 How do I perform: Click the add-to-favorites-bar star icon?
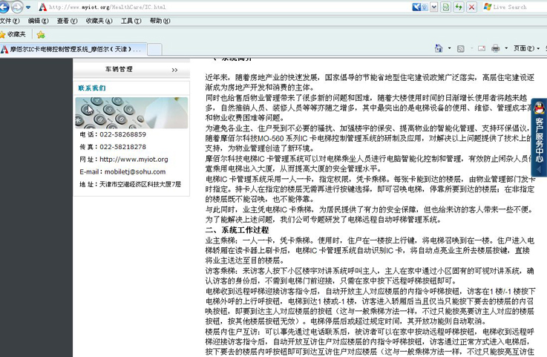[x=41, y=35]
